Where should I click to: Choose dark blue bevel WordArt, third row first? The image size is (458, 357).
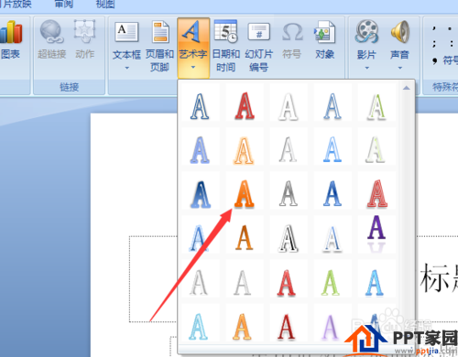(x=200, y=194)
